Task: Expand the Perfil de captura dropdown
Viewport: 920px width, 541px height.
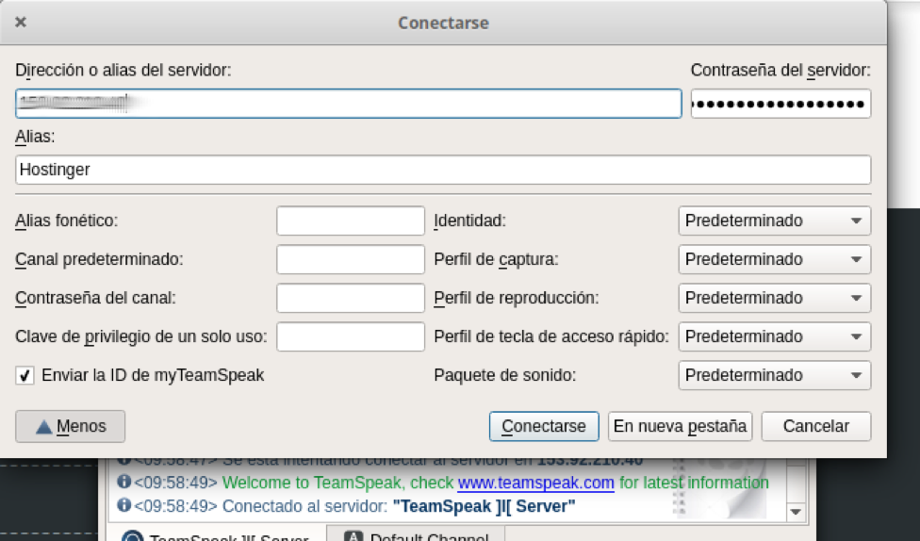Action: pyautogui.click(x=774, y=259)
